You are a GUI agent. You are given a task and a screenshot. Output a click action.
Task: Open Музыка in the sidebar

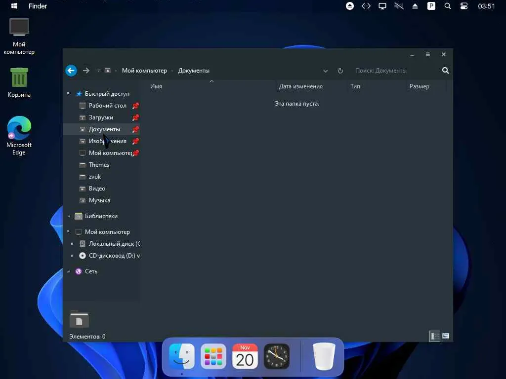click(x=99, y=200)
